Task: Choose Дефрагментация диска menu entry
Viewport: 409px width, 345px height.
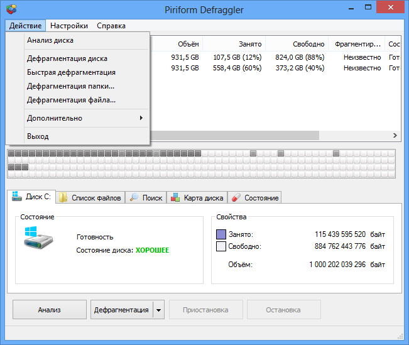Action: [78, 58]
